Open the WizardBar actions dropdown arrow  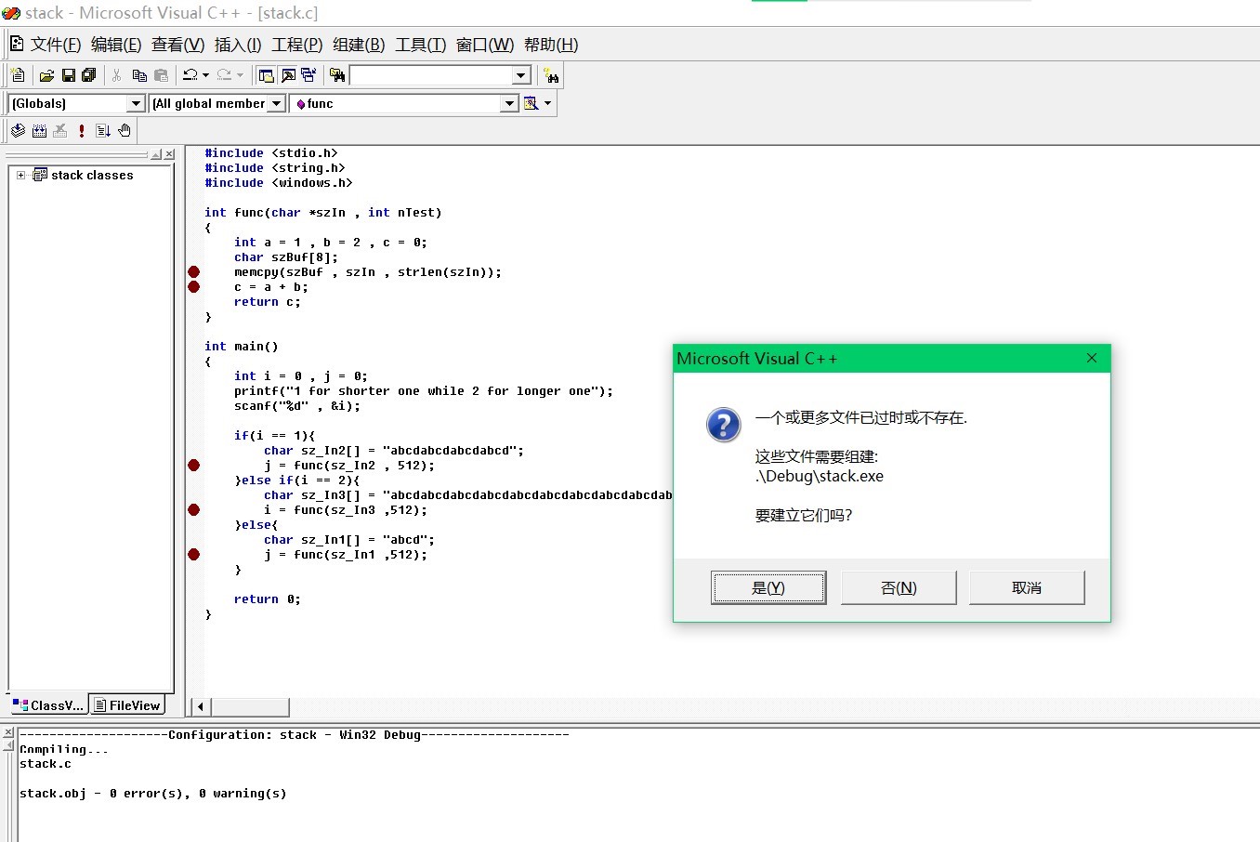pyautogui.click(x=548, y=103)
